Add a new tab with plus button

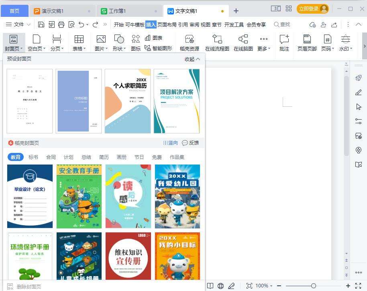(x=236, y=11)
